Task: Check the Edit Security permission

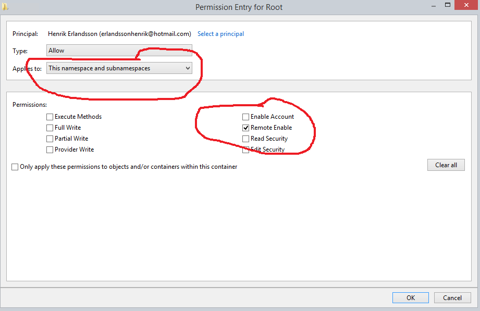Action: click(245, 149)
